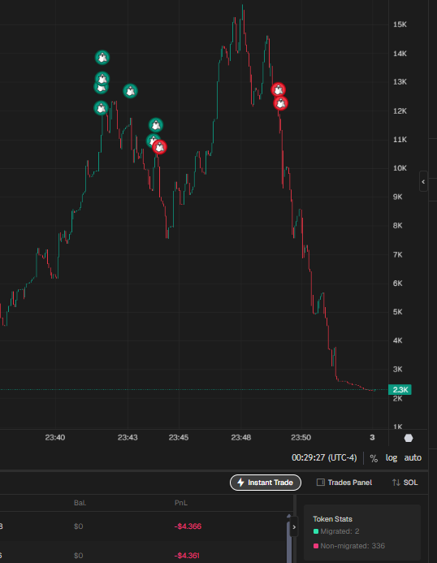
Task: Click green buy marker near 11.5K
Action: pos(155,125)
